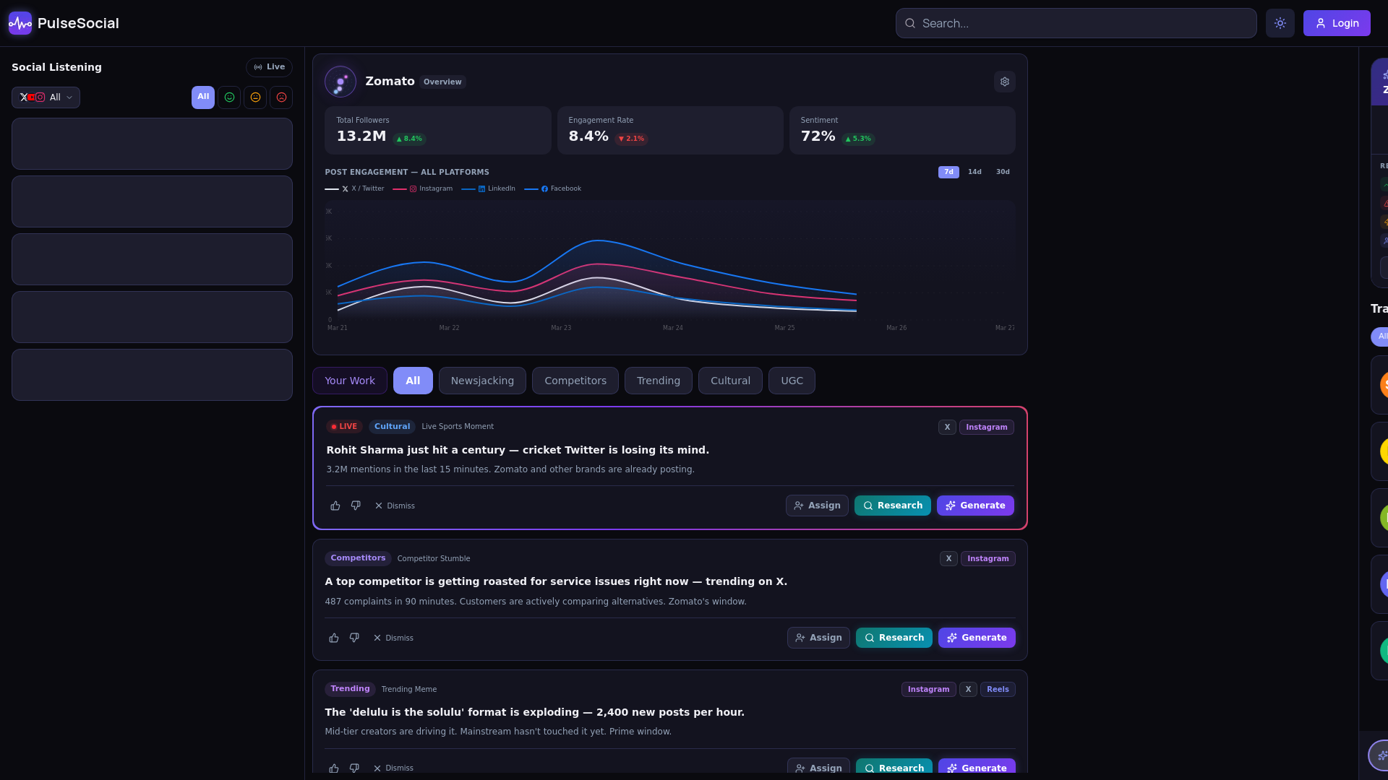
Task: Switch to the Competitors tab
Action: pos(575,381)
